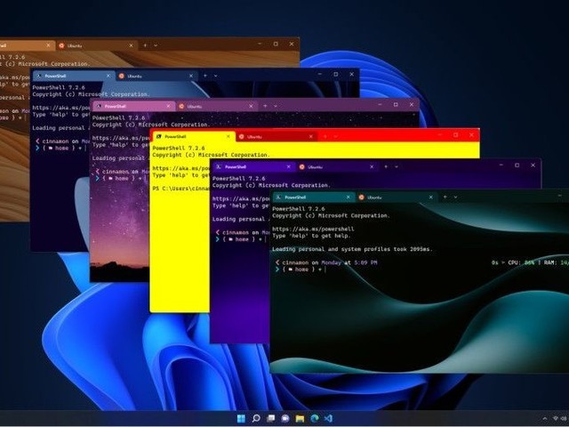The height and width of the screenshot is (427, 569).
Task: Open Ubuntu tab in pink galaxy window
Action: coord(216,106)
